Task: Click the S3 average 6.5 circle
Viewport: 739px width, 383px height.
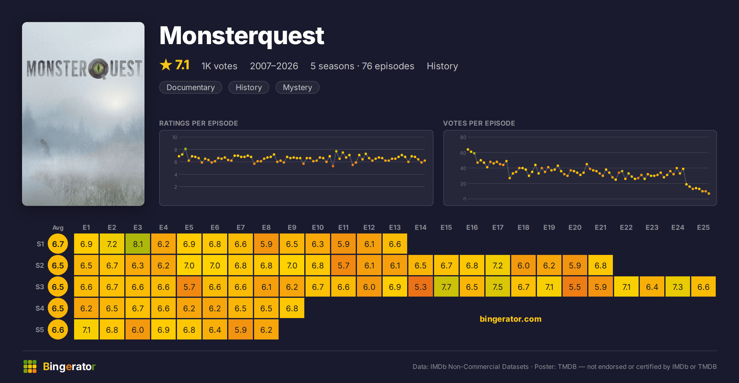Action: click(x=58, y=287)
